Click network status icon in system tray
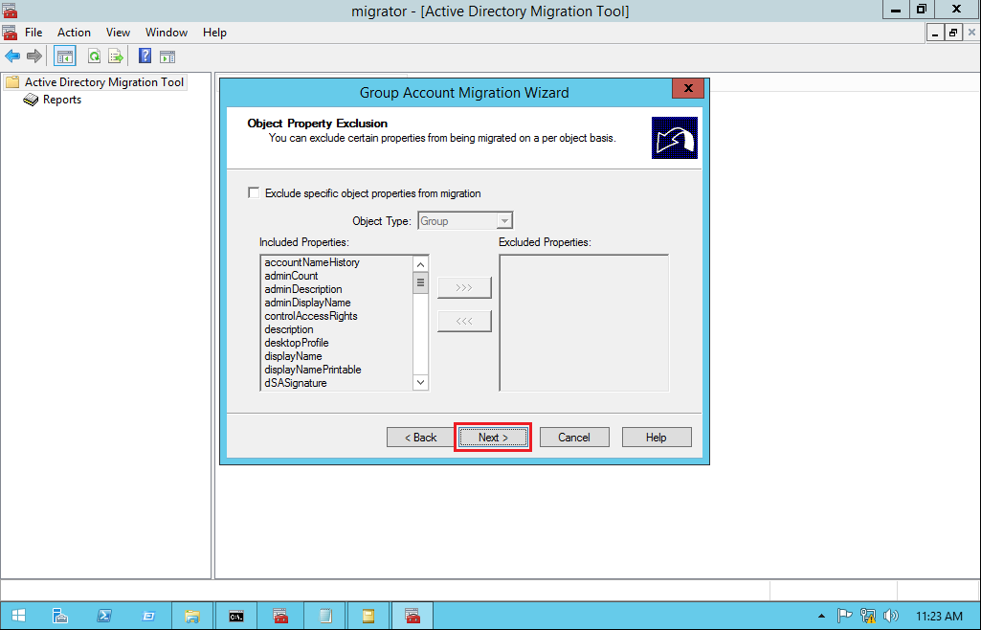981x630 pixels. pyautogui.click(x=868, y=617)
